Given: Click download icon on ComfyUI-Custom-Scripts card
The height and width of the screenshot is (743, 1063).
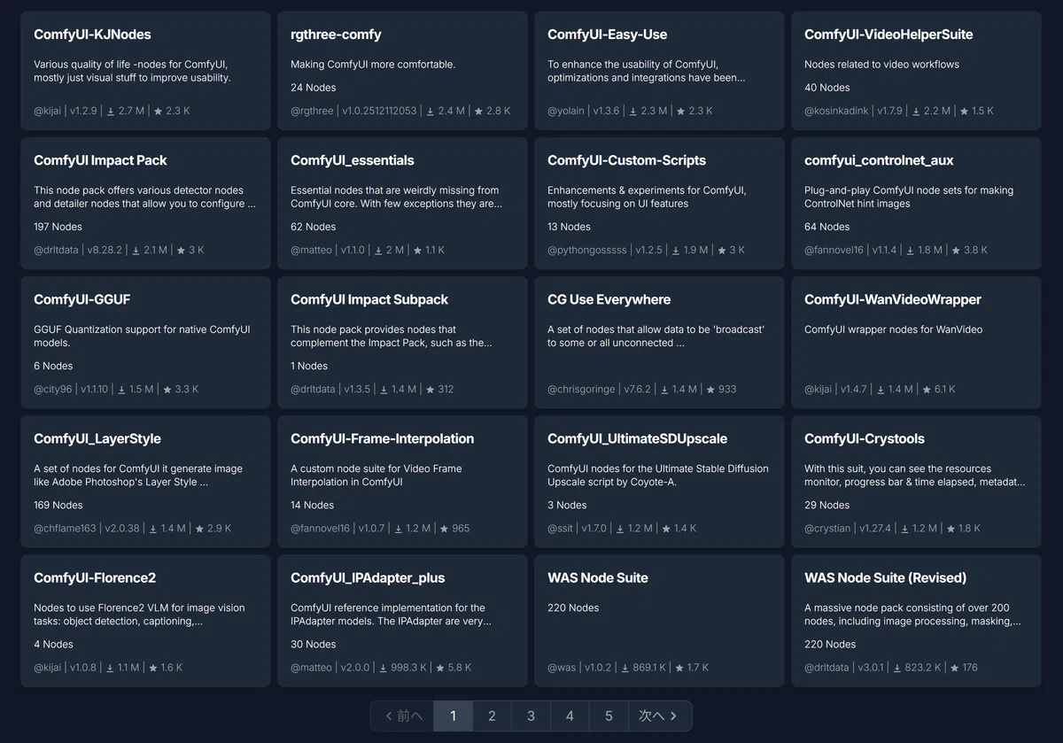Looking at the screenshot, I should coord(675,251).
